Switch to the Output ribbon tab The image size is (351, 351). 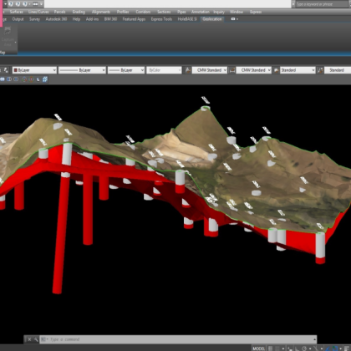click(18, 19)
